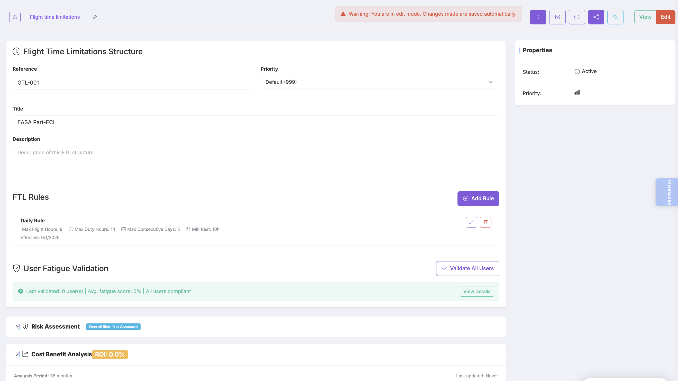Delete the Daily Rule with trash icon
The image size is (678, 381).
click(x=485, y=222)
